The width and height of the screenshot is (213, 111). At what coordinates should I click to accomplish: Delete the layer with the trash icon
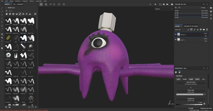(x=207, y=29)
